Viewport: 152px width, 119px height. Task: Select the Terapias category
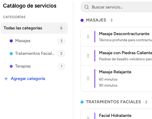34,66
